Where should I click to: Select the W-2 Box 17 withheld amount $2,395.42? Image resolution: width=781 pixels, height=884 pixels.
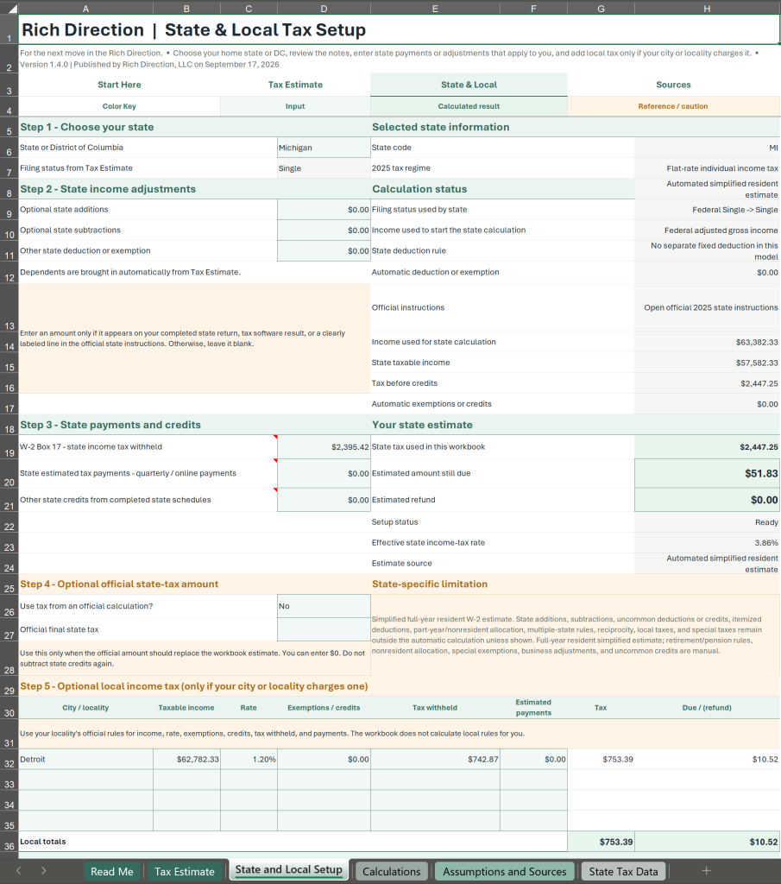tap(324, 446)
